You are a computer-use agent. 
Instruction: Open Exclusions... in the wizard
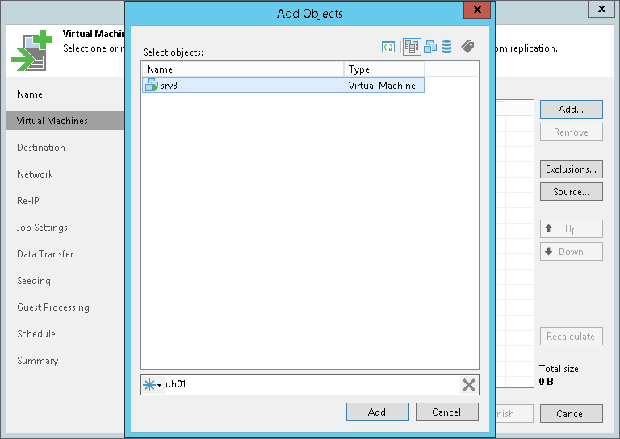click(572, 169)
